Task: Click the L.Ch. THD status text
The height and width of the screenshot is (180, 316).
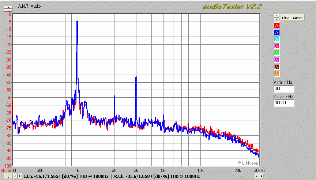Action: pos(66,176)
